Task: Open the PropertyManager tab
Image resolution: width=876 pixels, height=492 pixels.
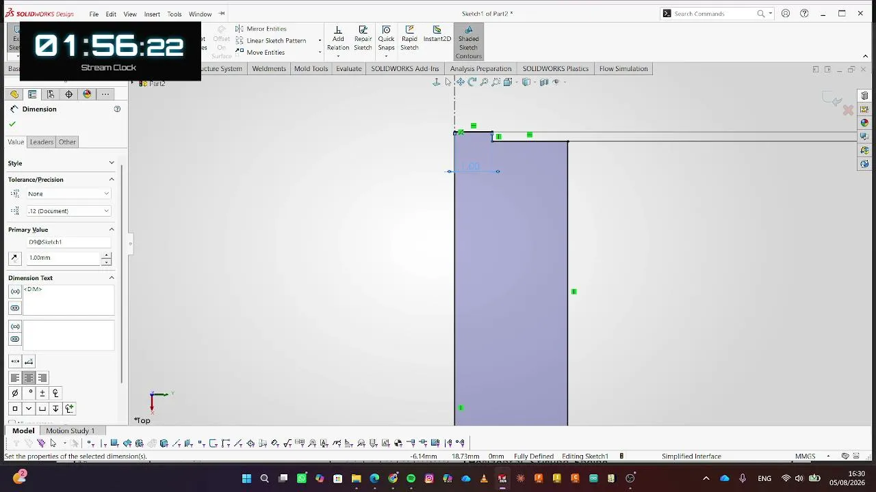Action: tap(32, 94)
